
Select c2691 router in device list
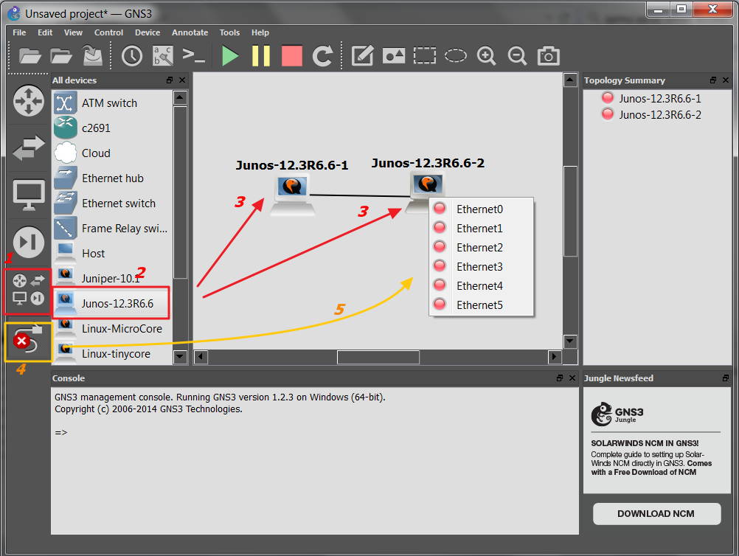[x=112, y=128]
